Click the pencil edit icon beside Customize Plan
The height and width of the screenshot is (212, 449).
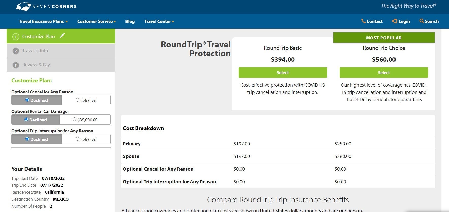62,36
